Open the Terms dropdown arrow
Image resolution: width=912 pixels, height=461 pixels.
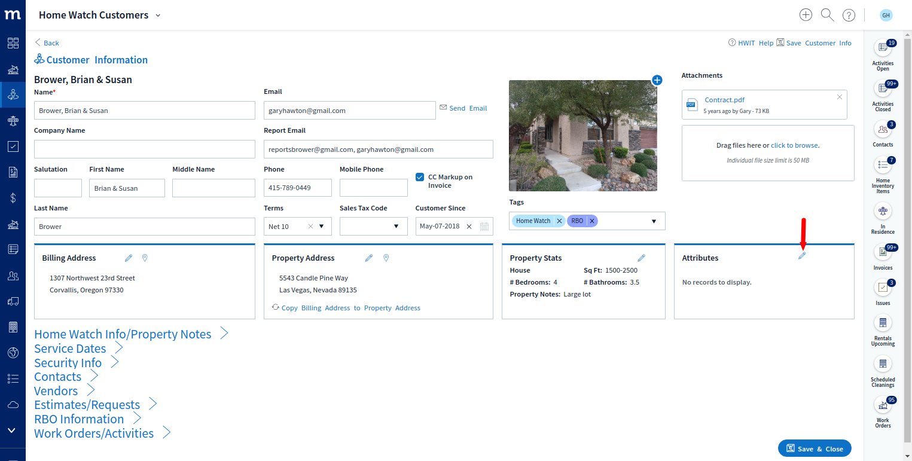322,227
